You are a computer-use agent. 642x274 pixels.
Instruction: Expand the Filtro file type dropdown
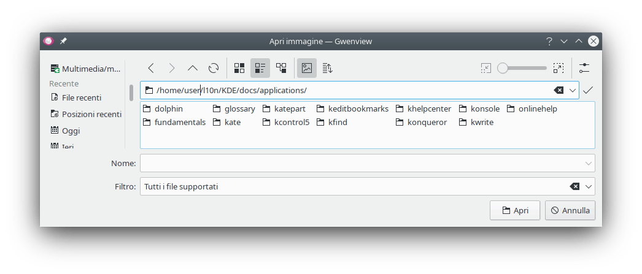tap(589, 186)
